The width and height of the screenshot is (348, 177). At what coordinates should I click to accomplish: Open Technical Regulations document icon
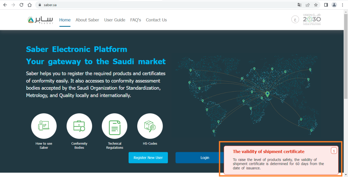(114, 126)
